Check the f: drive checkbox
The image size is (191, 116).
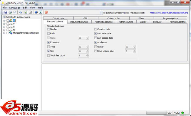[8, 30]
